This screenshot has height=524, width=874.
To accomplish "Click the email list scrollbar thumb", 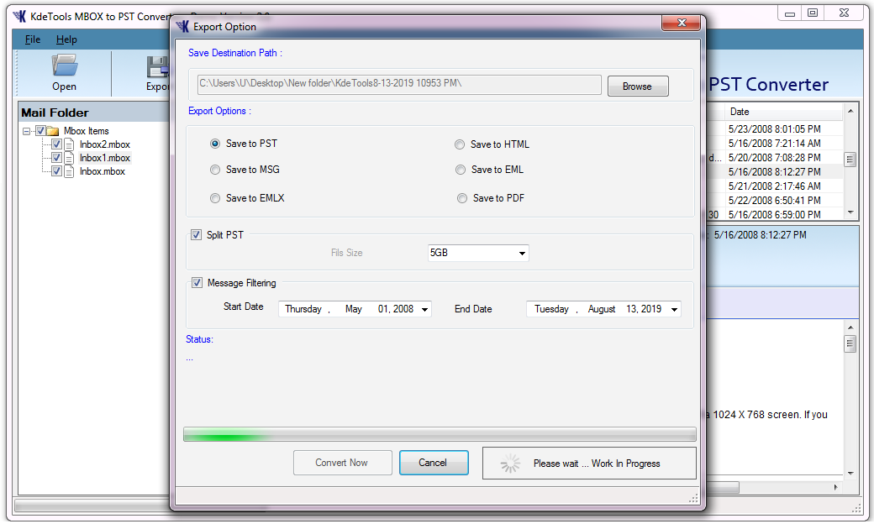I will point(850,160).
